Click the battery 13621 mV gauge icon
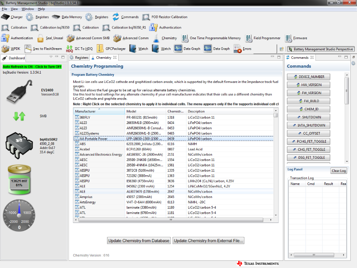This screenshot has height=268, width=357. coord(19,180)
